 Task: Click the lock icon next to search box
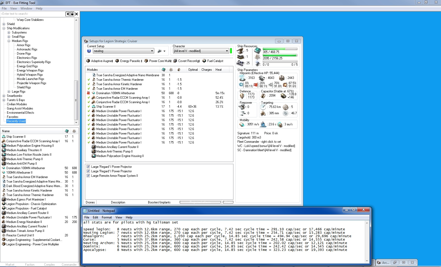72,14
